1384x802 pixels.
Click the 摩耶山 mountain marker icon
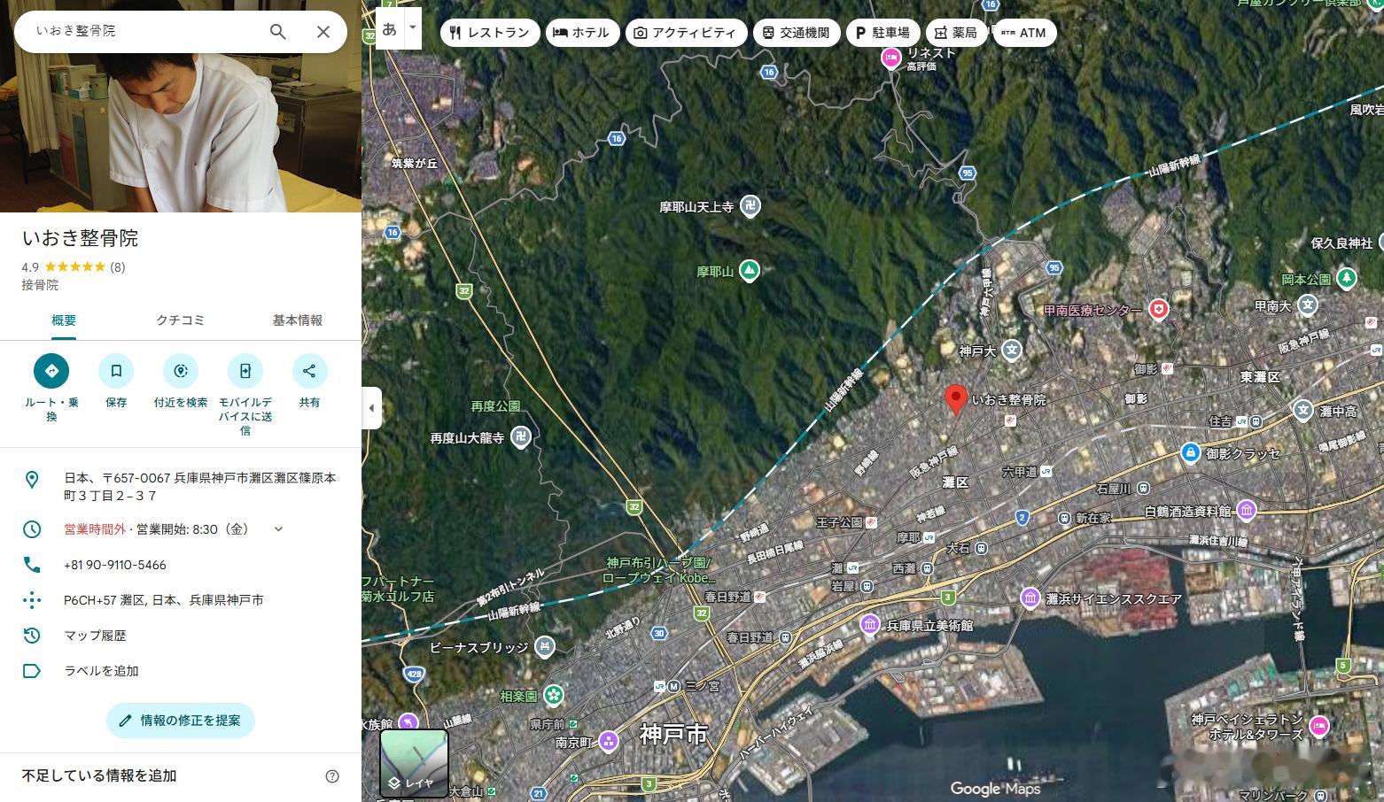750,271
